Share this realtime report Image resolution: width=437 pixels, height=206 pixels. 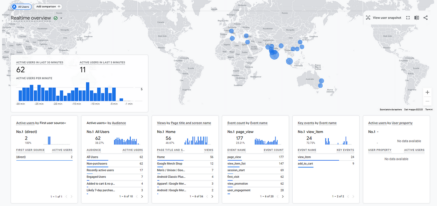pos(425,18)
